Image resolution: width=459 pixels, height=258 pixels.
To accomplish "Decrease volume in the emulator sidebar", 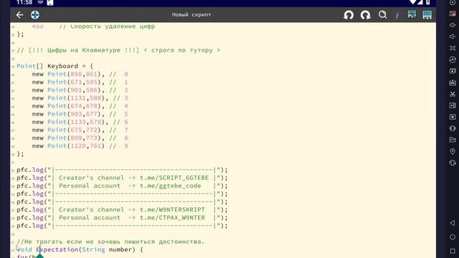I will coord(453,37).
